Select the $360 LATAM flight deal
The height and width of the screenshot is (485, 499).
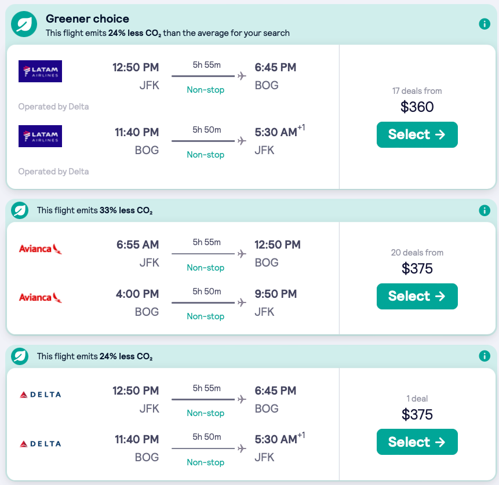(417, 134)
